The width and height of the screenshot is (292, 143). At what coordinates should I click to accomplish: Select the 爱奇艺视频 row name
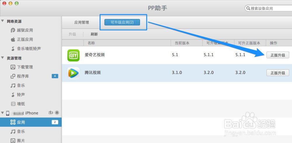tap(95, 55)
